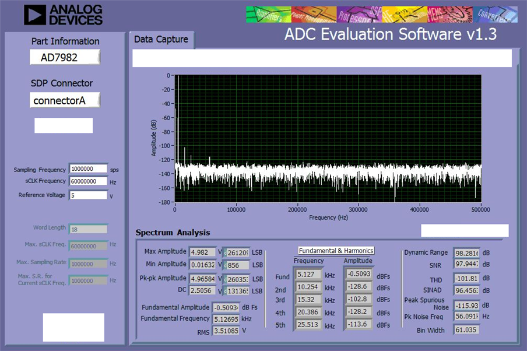Click the Amplifiers banner image
Screen dimensions: 527x351
point(269,15)
